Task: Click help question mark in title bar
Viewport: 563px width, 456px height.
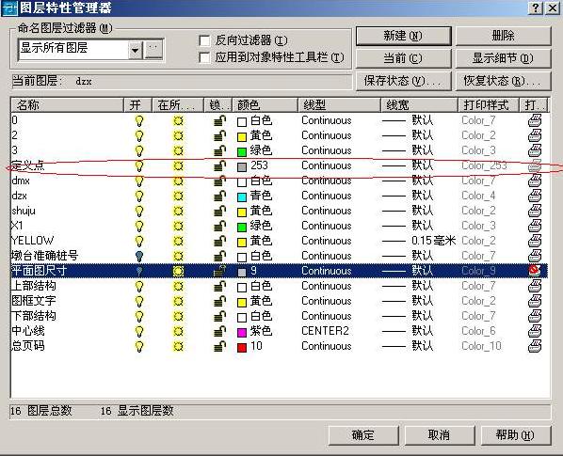Action: click(x=536, y=8)
